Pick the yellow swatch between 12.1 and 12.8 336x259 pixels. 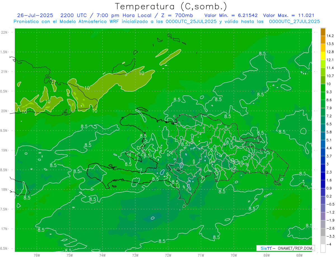pyautogui.click(x=323, y=56)
